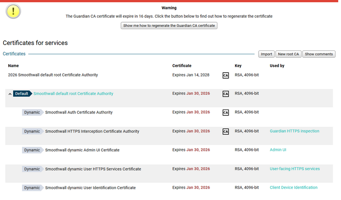Click the Name column header
Image resolution: width=341 pixels, height=200 pixels.
click(x=13, y=65)
